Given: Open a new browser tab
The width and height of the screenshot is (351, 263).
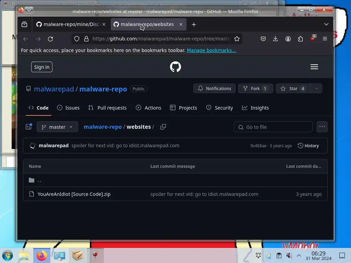Looking at the screenshot, I should 194,25.
